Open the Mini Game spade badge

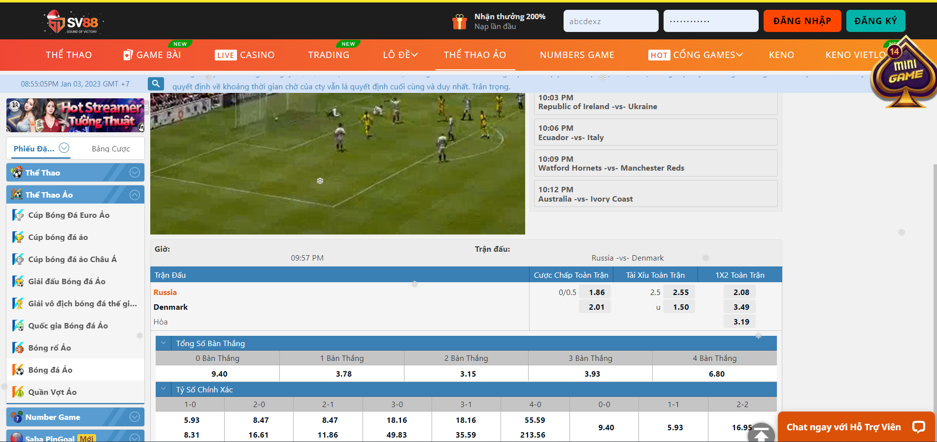[905, 72]
